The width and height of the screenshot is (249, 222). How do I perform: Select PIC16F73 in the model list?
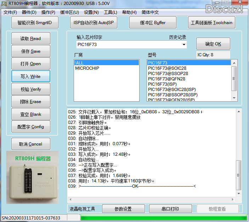click(x=189, y=63)
